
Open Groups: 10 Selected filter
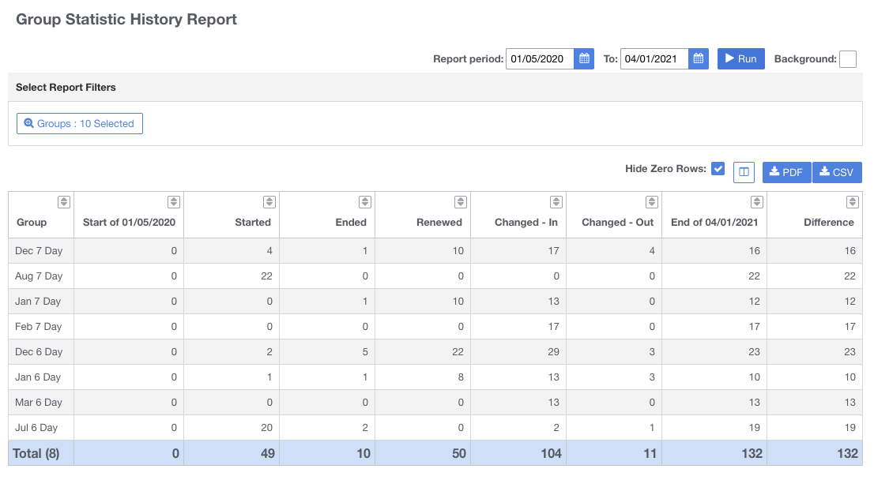pos(80,124)
